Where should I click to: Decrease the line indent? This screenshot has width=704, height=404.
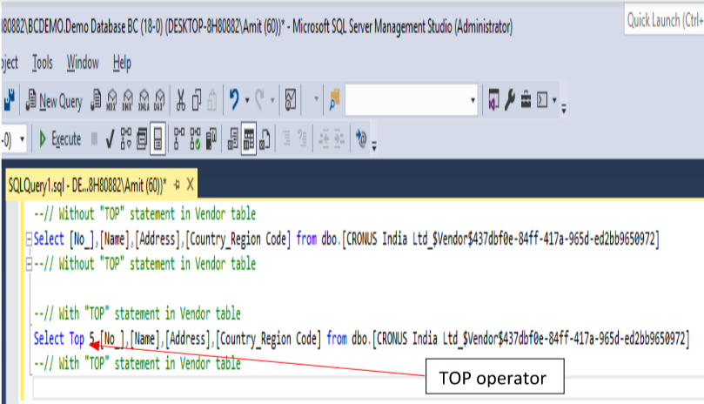point(324,138)
